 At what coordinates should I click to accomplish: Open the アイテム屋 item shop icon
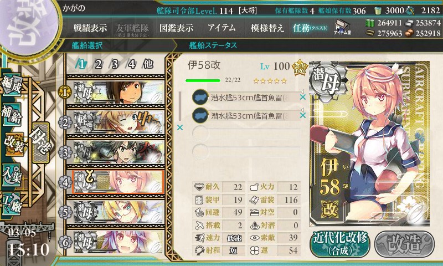(342, 27)
